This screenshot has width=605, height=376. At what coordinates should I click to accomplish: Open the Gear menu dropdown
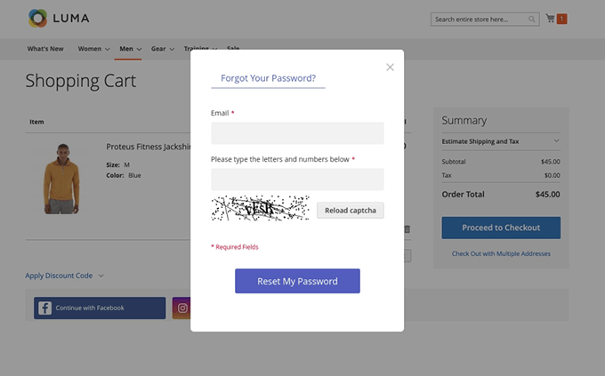click(x=163, y=49)
